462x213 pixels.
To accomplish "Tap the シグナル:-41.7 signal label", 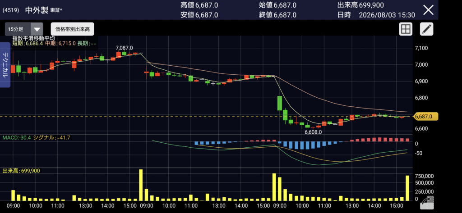I will (x=51, y=137).
